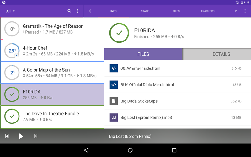Switch to the FILES tab in top bar
Screen dimensions: 251x157
click(176, 11)
